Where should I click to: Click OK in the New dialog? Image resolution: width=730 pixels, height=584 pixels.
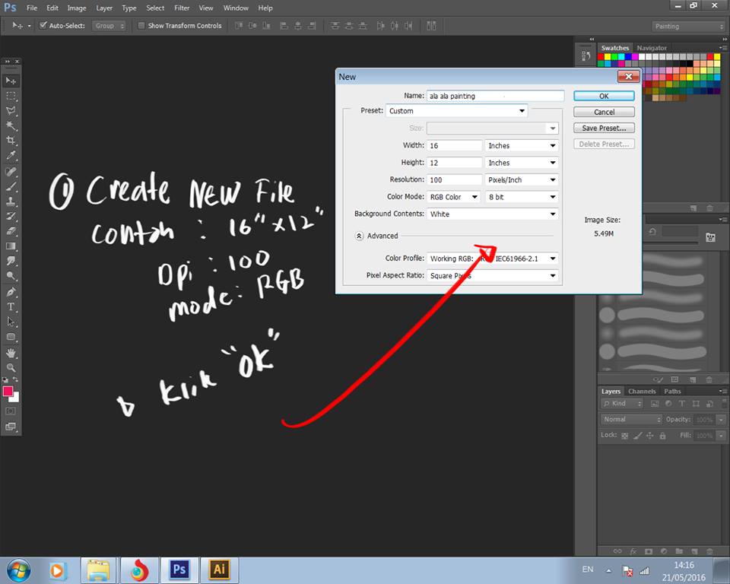604,97
